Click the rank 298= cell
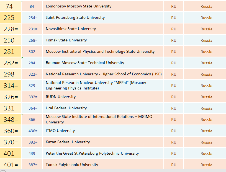This screenshot has width=226, height=172. pyautogui.click(x=10, y=74)
